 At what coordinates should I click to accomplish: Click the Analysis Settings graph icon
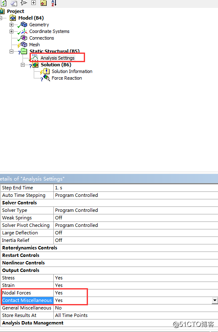[x=35, y=58]
